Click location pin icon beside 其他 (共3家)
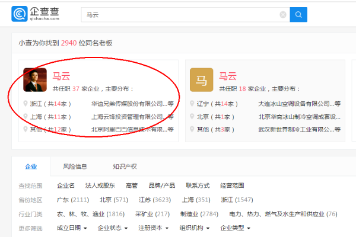The width and height of the screenshot is (356, 237). click(x=192, y=129)
